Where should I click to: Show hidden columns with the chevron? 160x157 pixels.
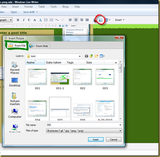(116, 63)
